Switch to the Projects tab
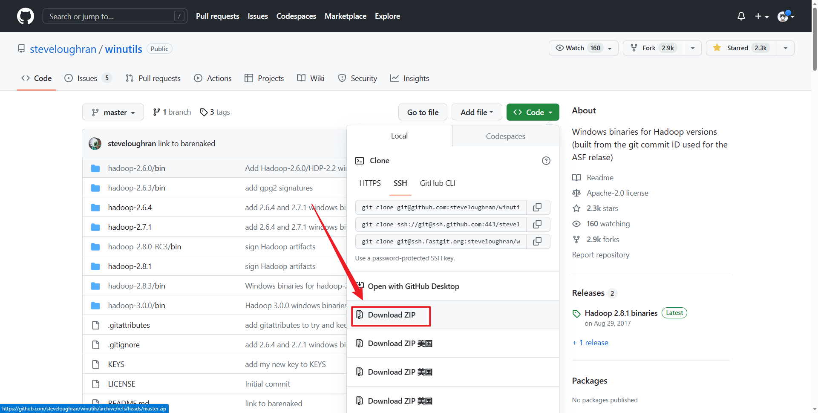The height and width of the screenshot is (413, 818). point(264,78)
